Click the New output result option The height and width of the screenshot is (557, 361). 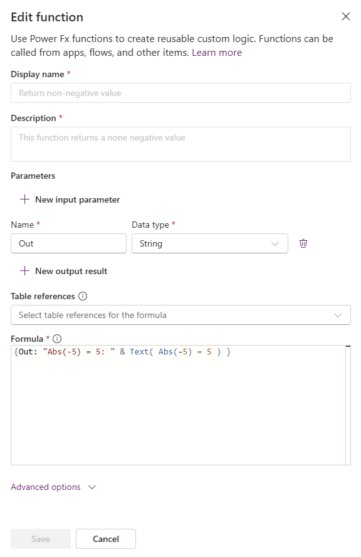(71, 271)
